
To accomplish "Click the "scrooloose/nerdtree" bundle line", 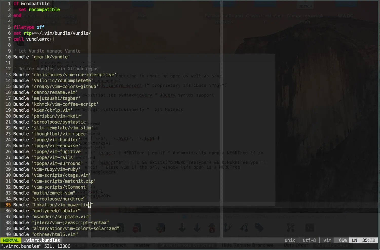I will [x=49, y=199].
